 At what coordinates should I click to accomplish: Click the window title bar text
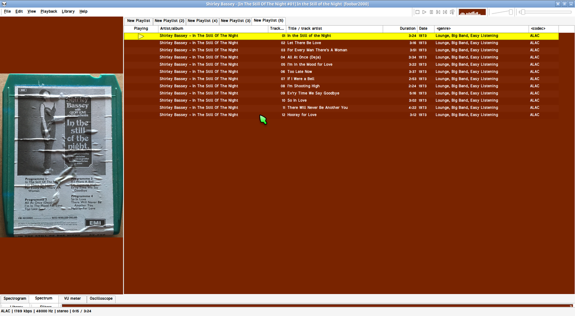point(287,4)
